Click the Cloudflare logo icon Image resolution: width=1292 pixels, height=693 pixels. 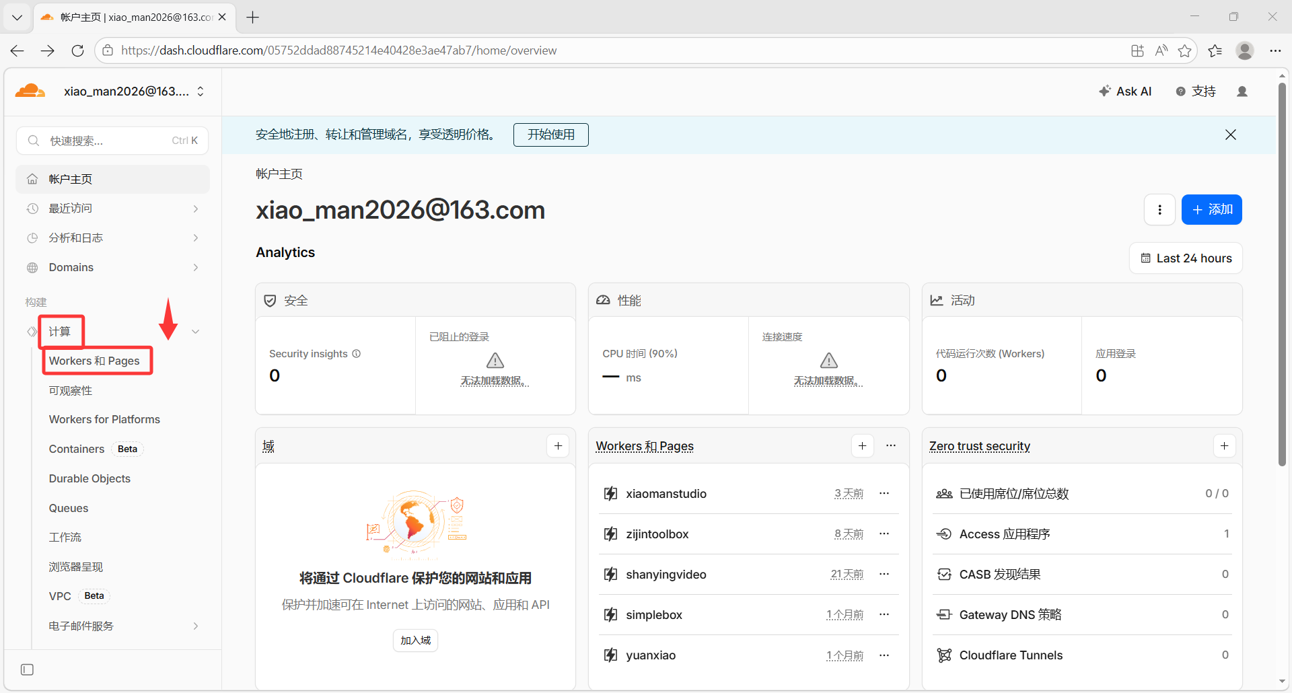(x=30, y=92)
